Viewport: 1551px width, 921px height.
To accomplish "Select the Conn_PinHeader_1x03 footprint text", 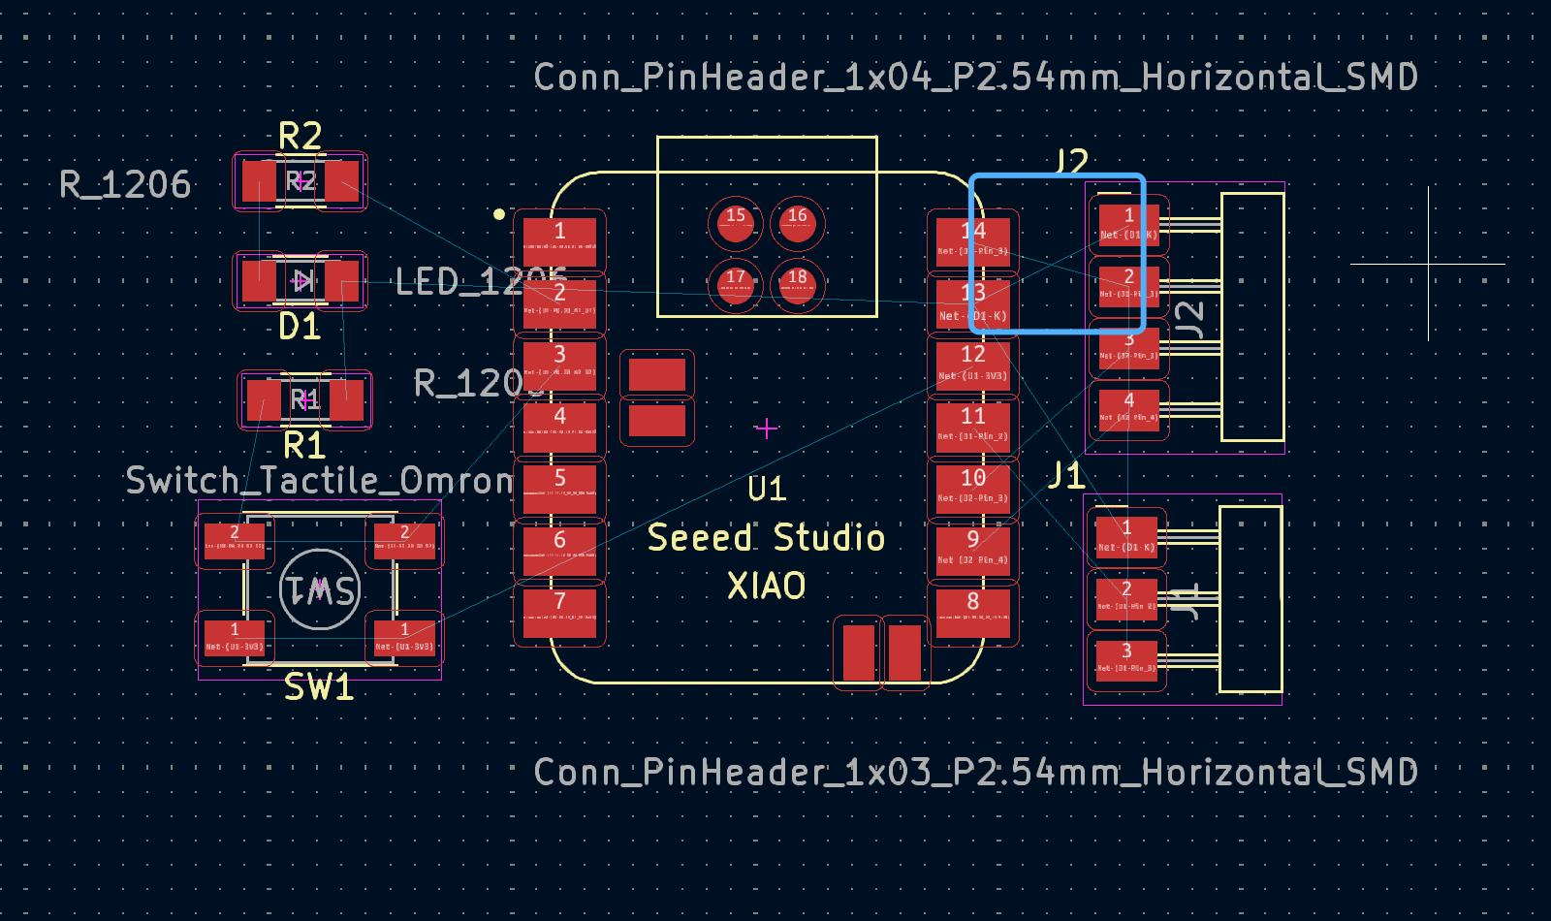I will 976,773.
